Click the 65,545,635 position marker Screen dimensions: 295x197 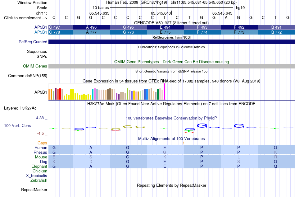pyautogui.click(x=99, y=13)
